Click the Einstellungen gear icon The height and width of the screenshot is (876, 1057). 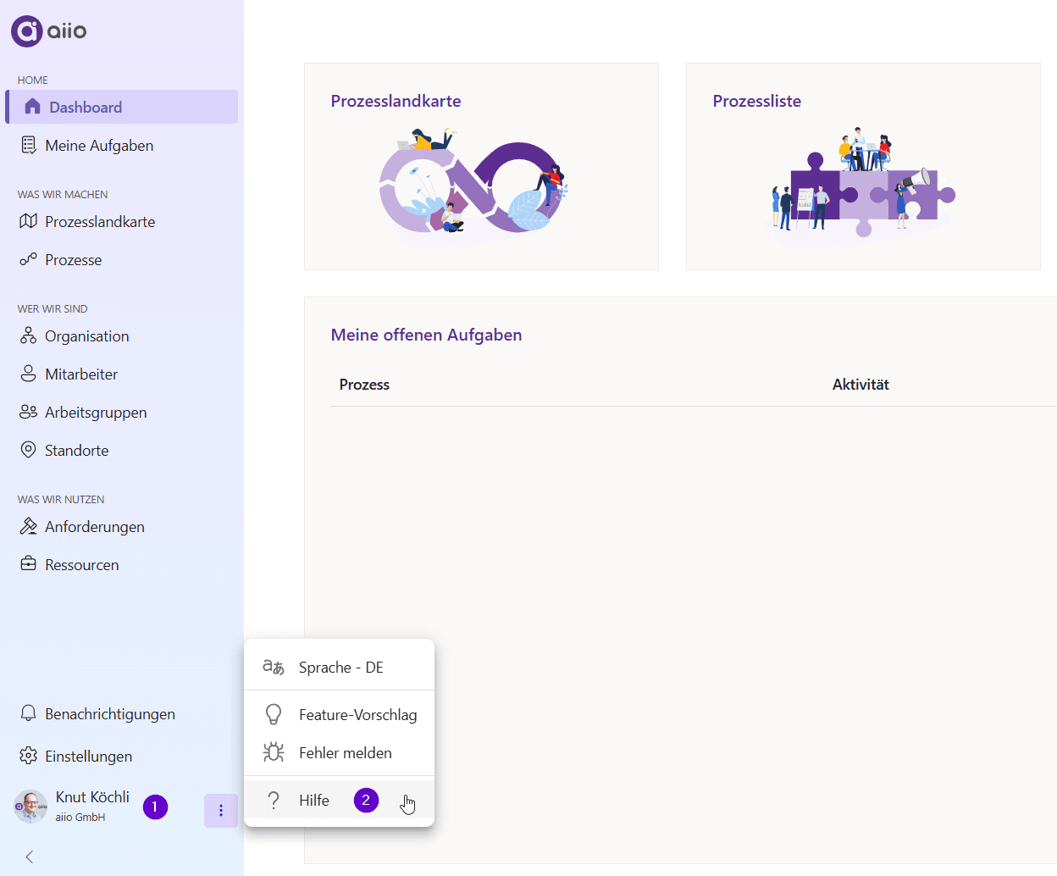(28, 756)
